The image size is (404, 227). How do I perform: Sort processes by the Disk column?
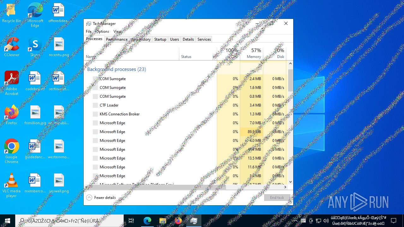pyautogui.click(x=275, y=54)
